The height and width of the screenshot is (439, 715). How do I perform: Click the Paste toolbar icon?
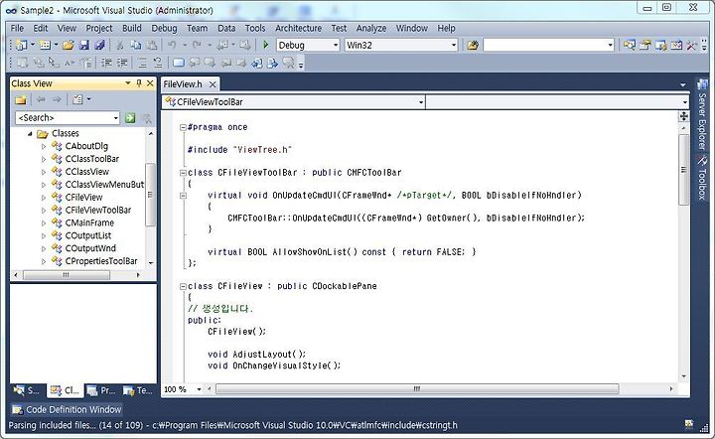152,45
